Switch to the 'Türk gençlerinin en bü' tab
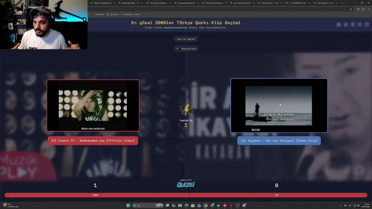 pos(186,3)
